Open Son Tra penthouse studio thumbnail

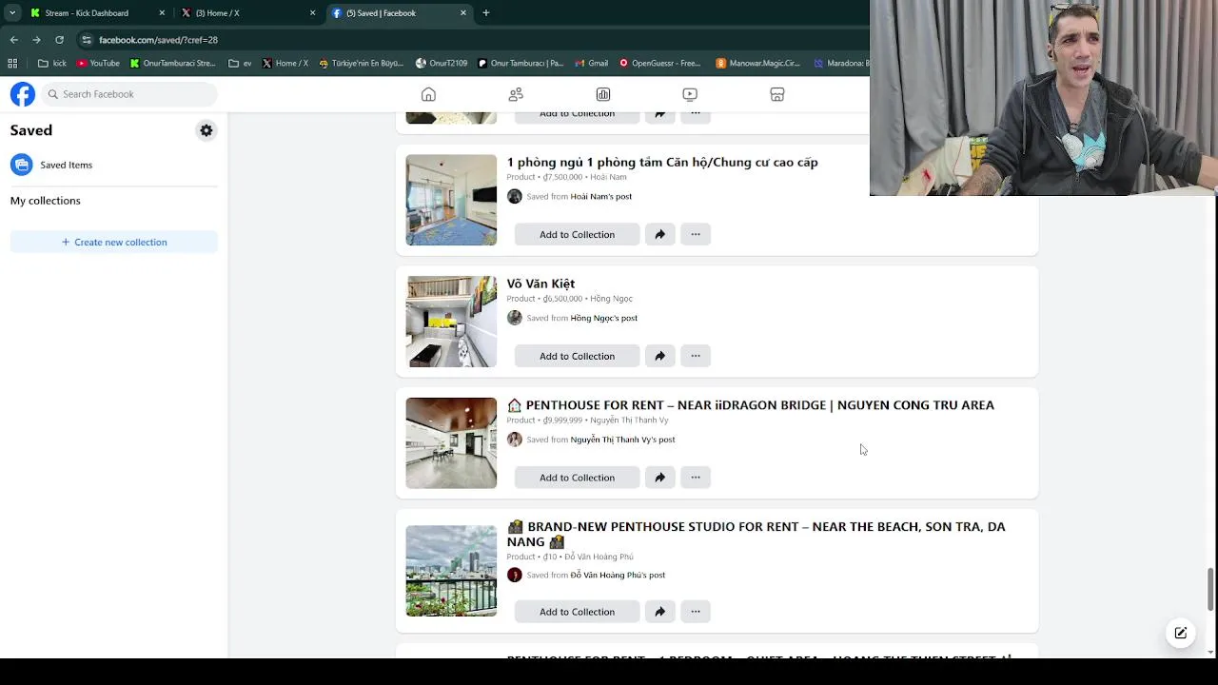(451, 571)
